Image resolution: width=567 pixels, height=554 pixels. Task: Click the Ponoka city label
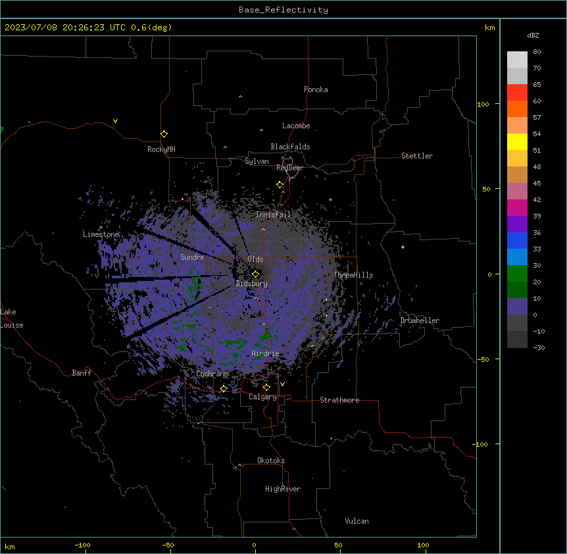316,89
